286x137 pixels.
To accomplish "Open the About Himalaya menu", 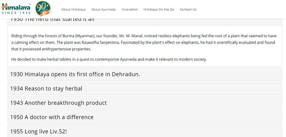I will (73, 10).
